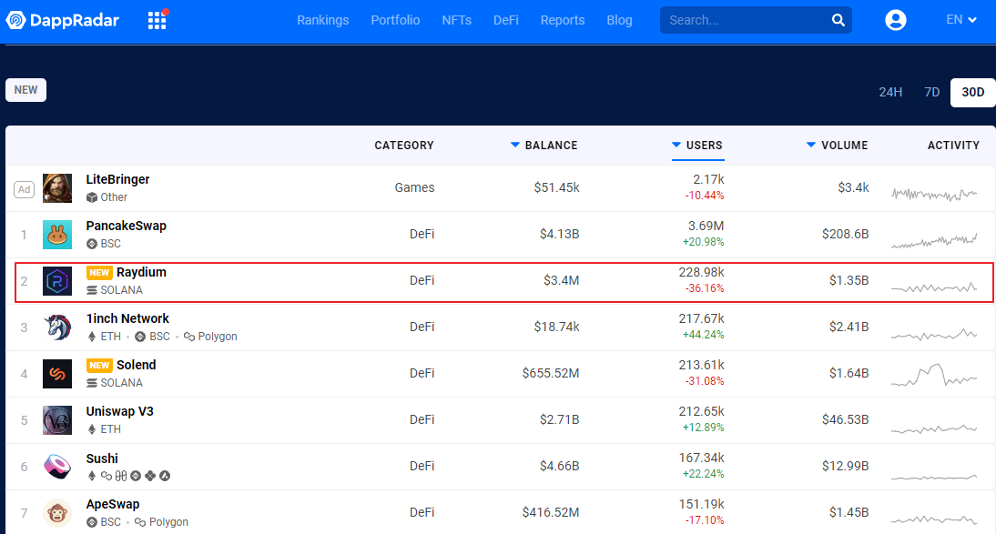This screenshot has height=534, width=996.
Task: Open the Sushi dapp link
Action: [x=102, y=458]
